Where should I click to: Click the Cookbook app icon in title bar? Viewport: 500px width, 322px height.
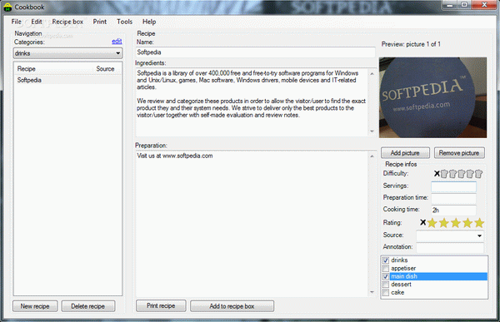(7, 7)
